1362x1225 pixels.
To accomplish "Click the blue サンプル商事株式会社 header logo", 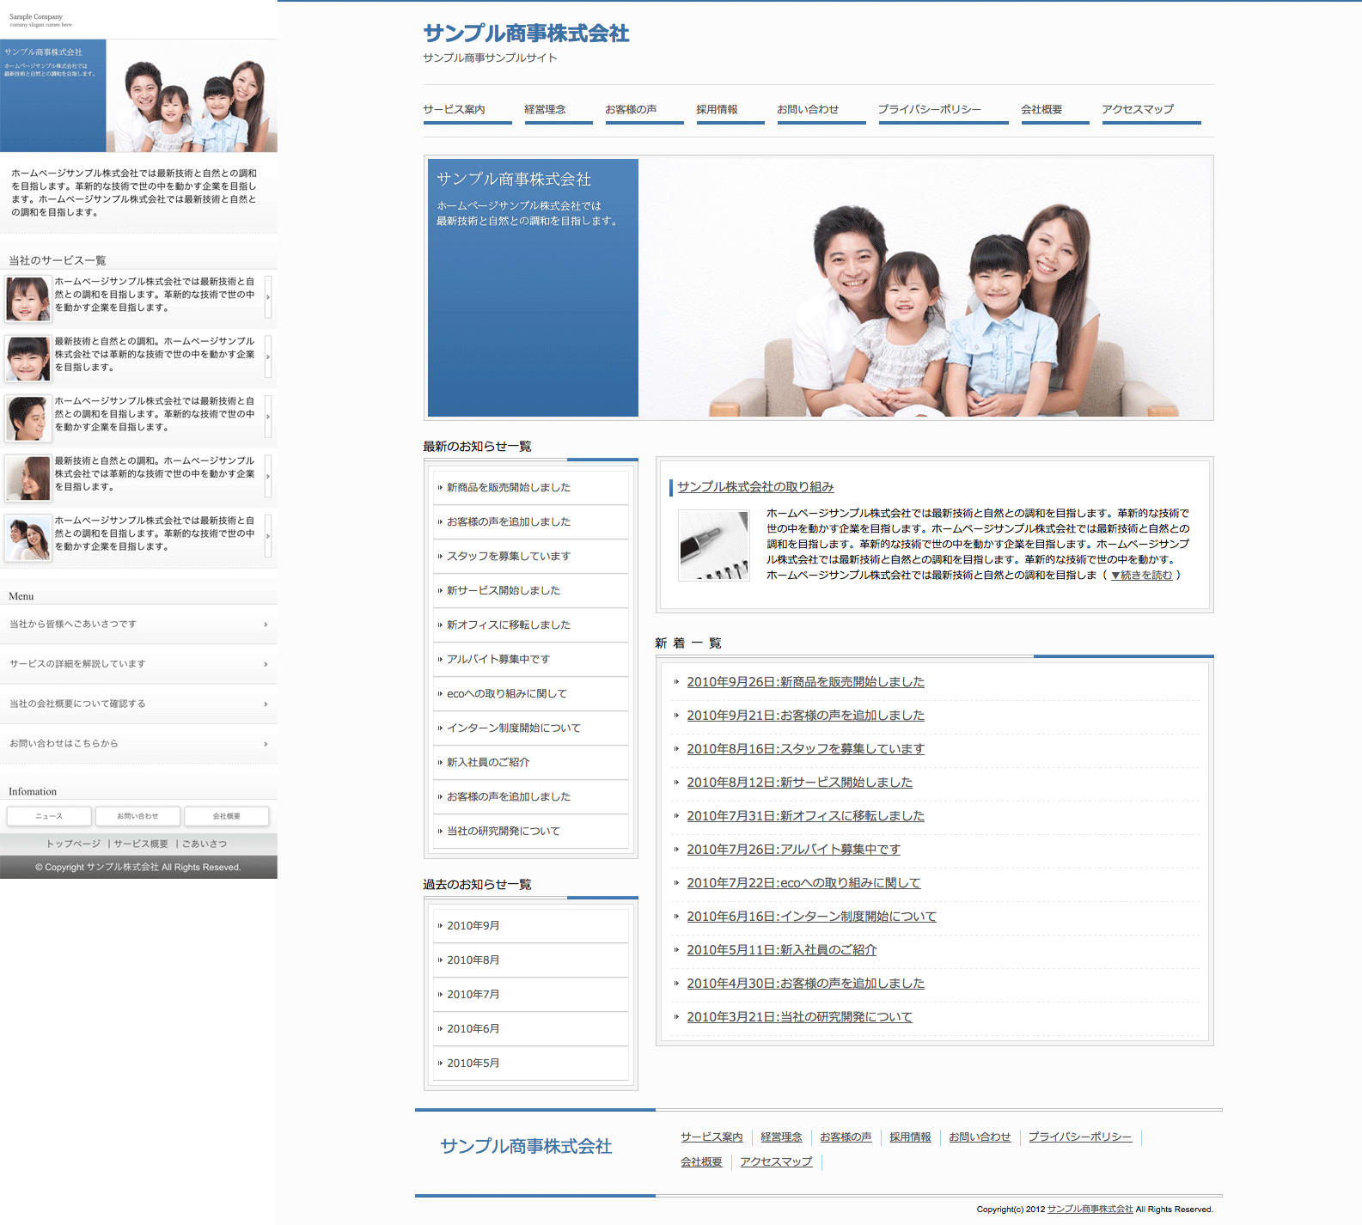I will (x=526, y=34).
